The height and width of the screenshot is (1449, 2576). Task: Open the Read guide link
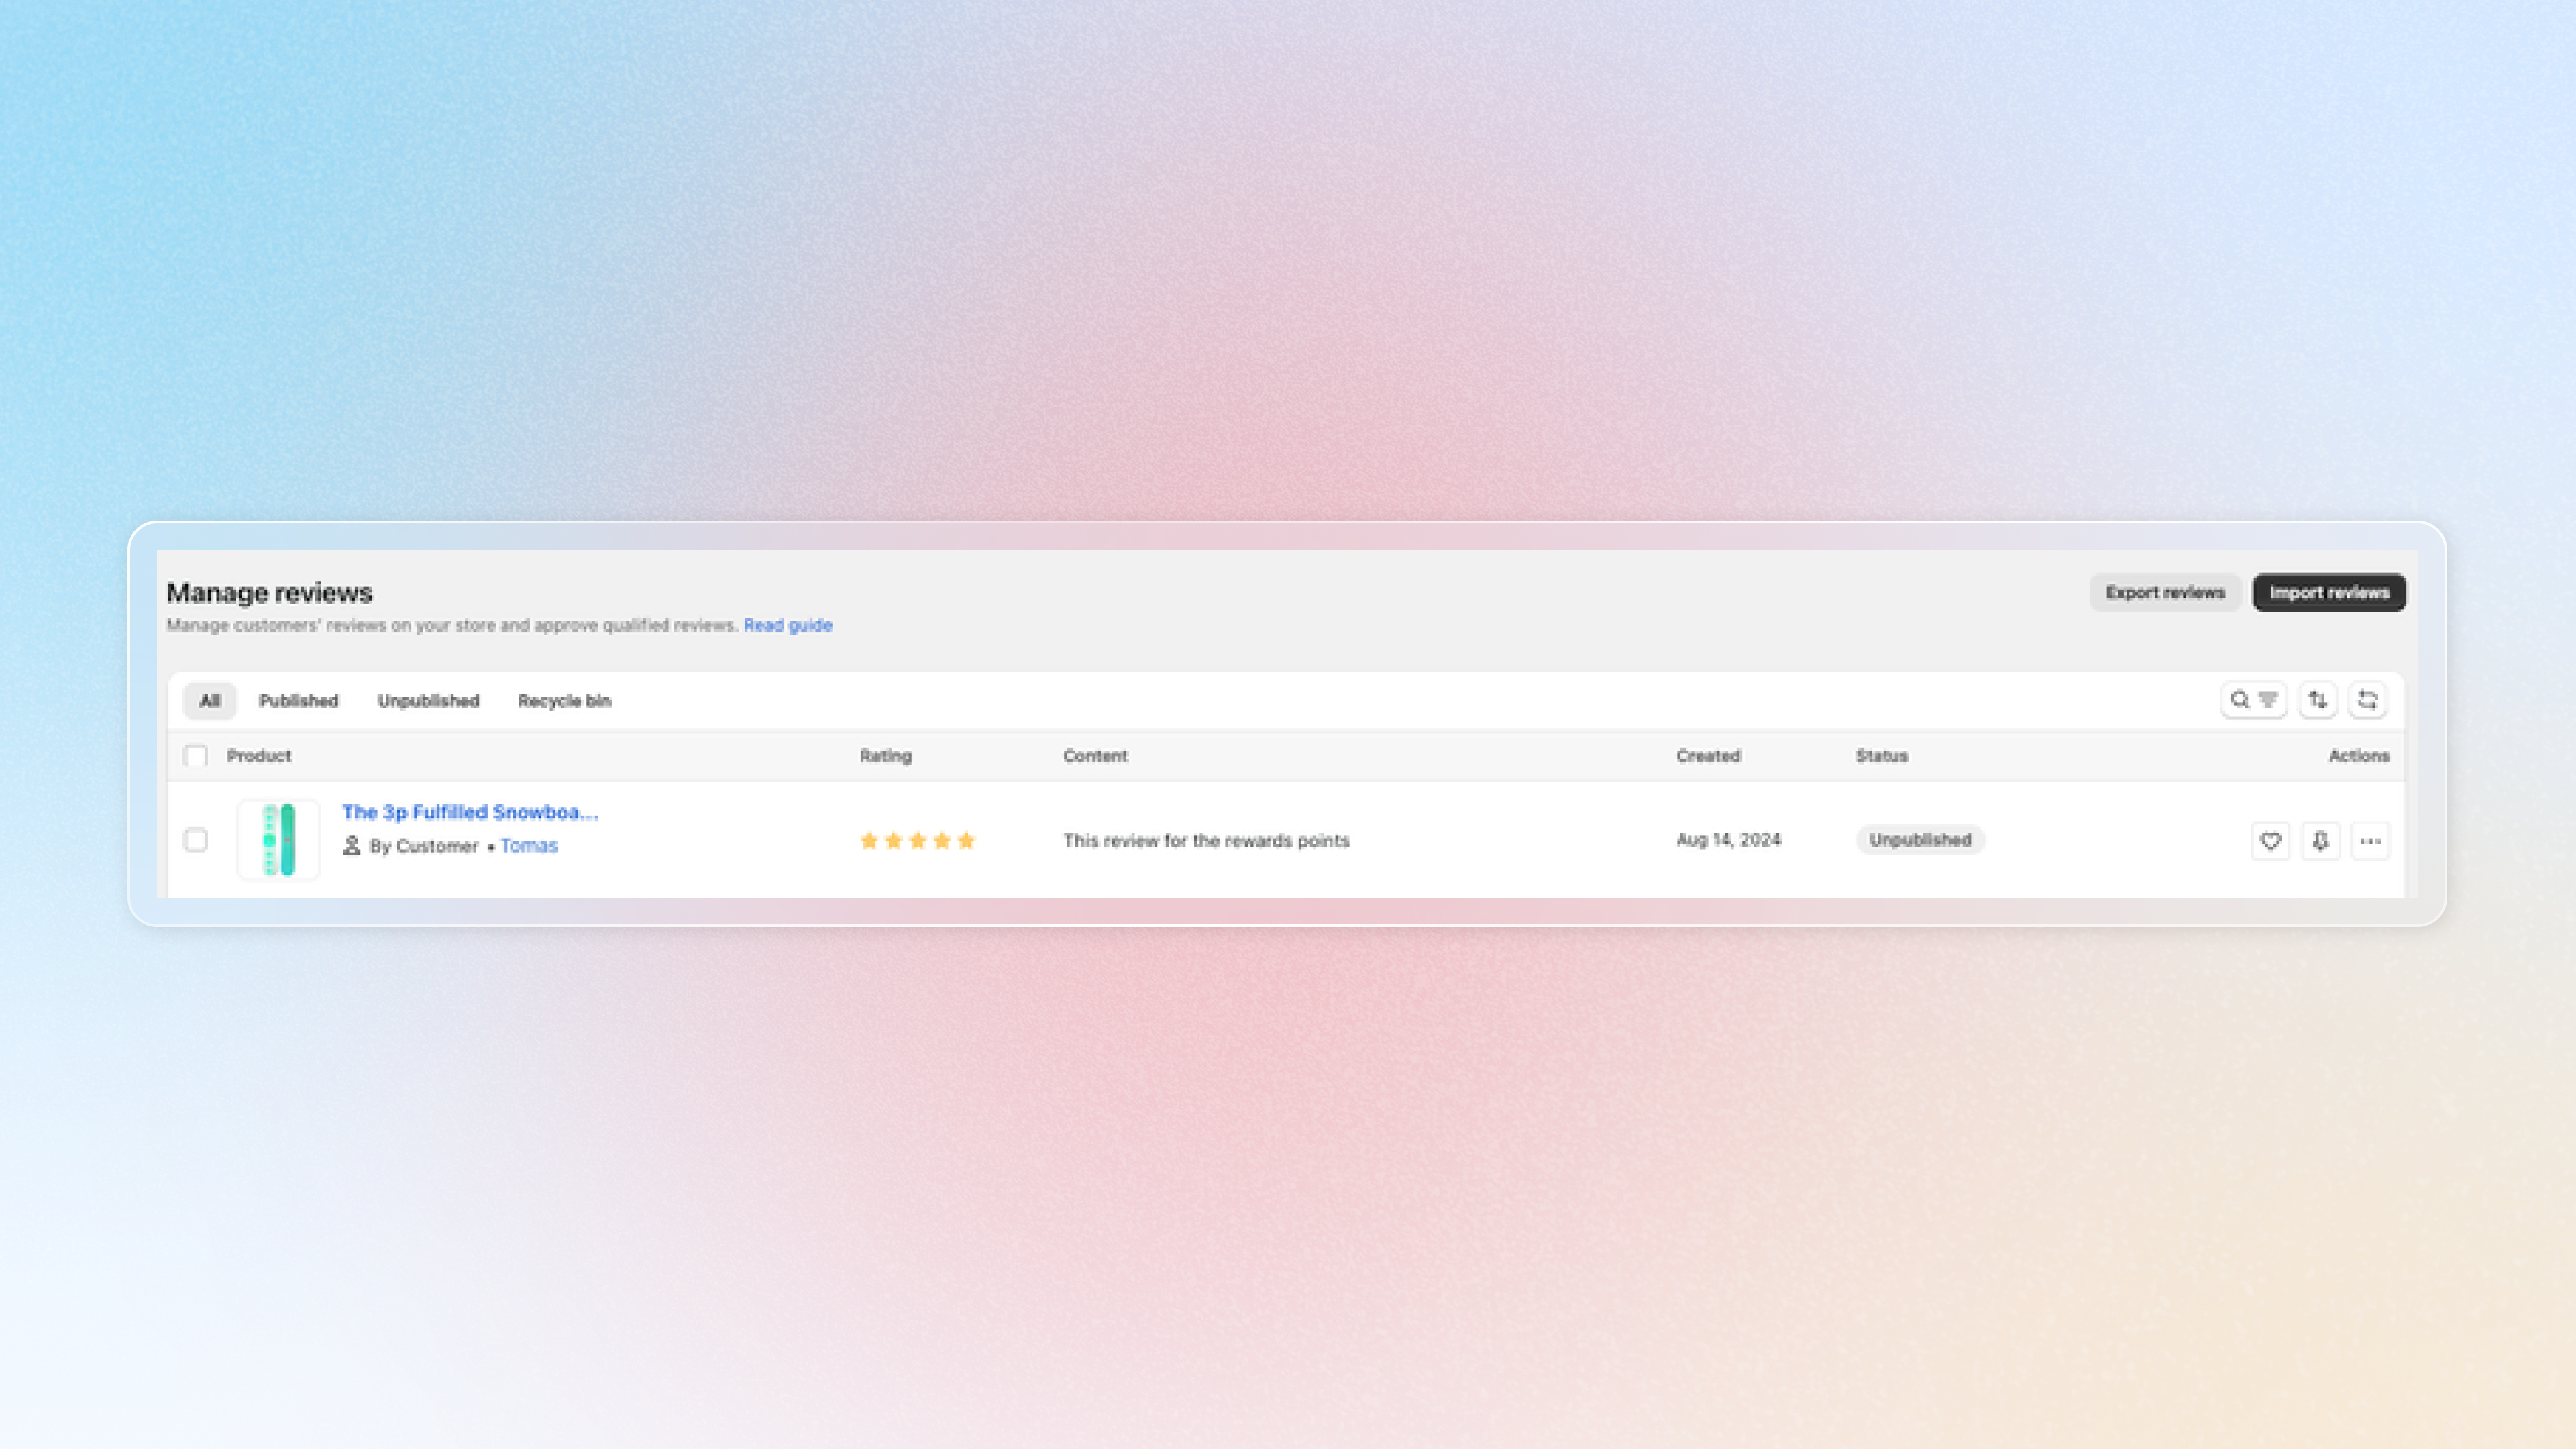787,625
